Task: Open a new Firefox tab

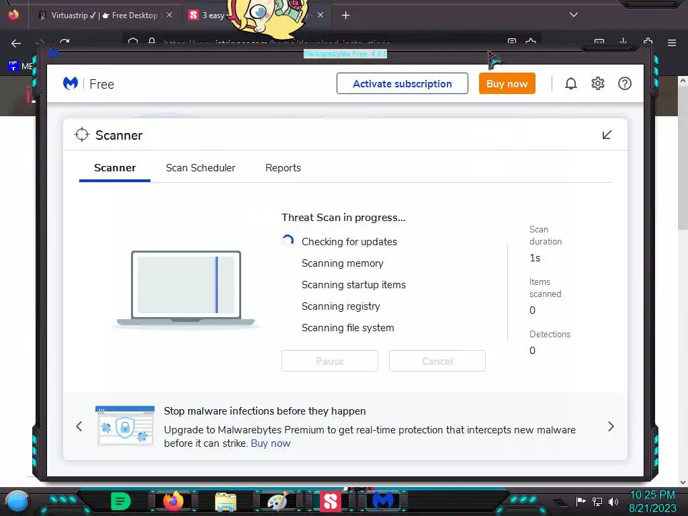Action: point(346,15)
